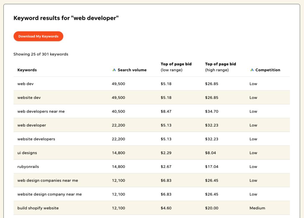Image resolution: width=304 pixels, height=218 pixels.
Task: Click the Google Ads icon beside Competition
Action: (x=251, y=70)
